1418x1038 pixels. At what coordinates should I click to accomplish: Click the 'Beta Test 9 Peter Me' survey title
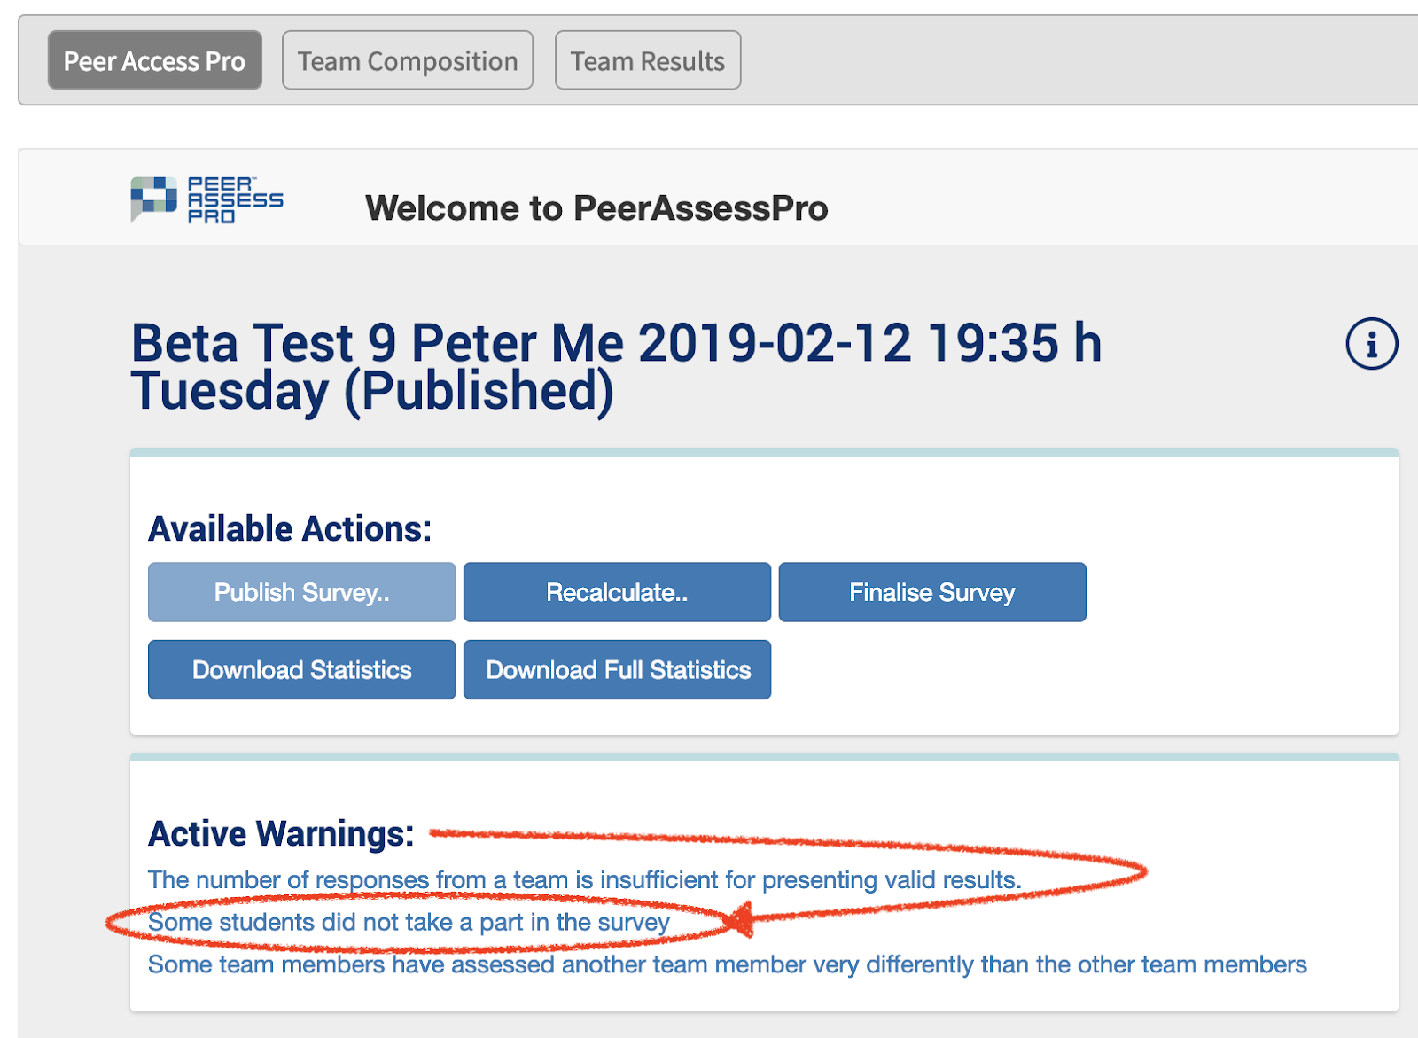click(x=617, y=367)
